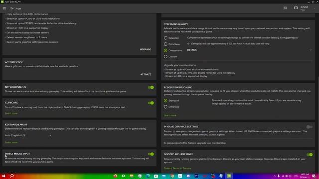The image size is (319, 179).
Task: Open the volume icon in system tray
Action: [290, 176]
